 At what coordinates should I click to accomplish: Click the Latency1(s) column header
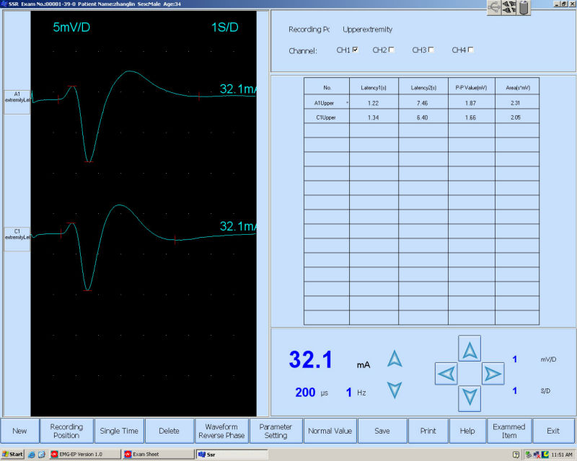point(374,87)
